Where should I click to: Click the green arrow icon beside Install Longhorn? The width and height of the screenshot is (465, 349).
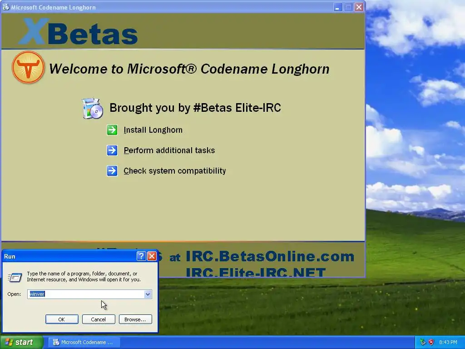coord(112,130)
